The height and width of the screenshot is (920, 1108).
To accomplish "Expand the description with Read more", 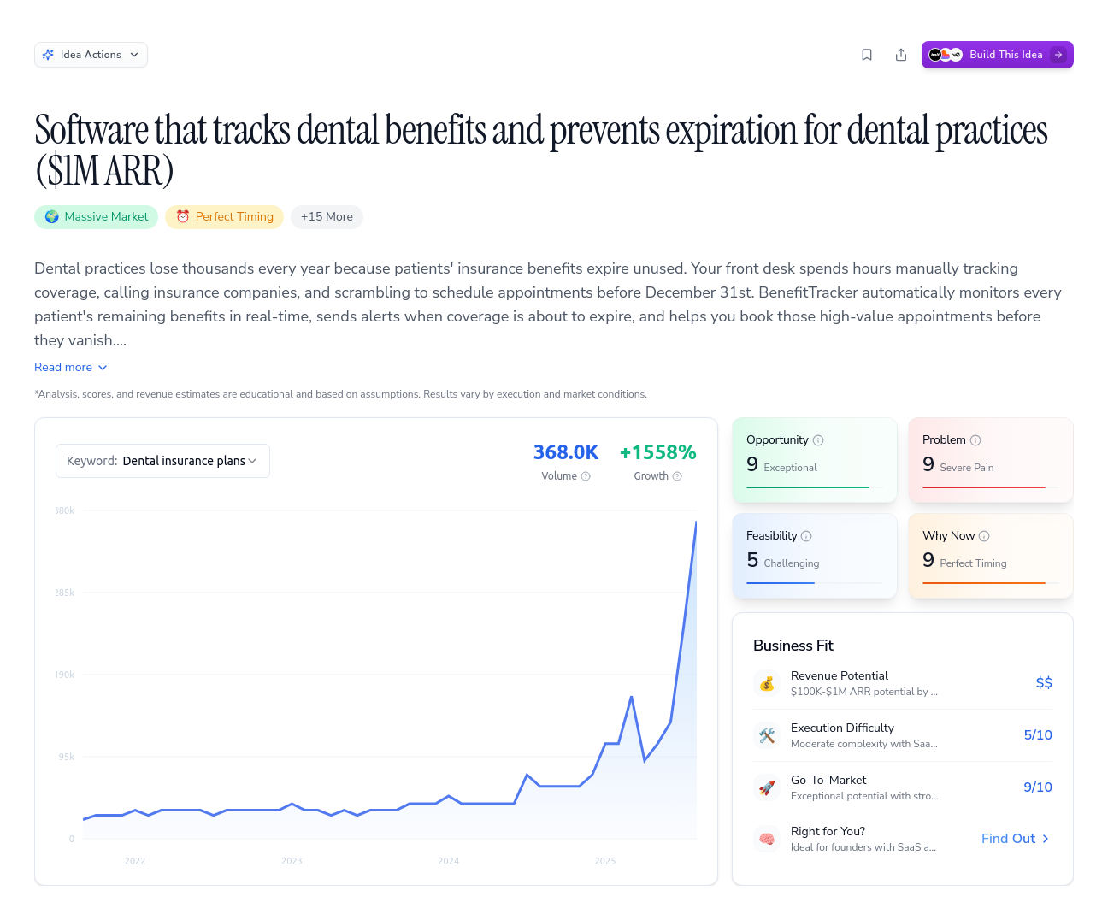I will (x=70, y=367).
